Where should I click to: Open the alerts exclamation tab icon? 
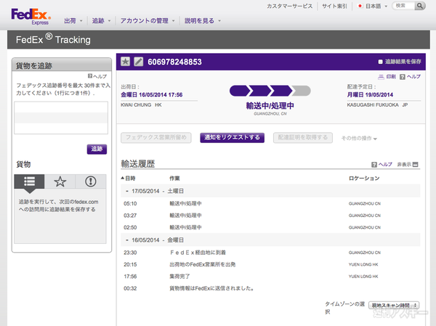(91, 182)
